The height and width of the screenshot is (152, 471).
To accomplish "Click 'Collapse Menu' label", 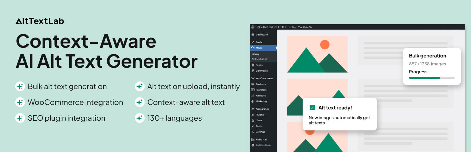I will pos(263,145).
